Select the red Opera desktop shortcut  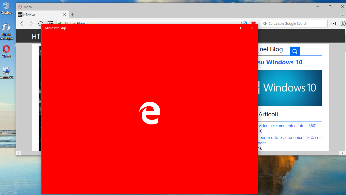[6, 51]
